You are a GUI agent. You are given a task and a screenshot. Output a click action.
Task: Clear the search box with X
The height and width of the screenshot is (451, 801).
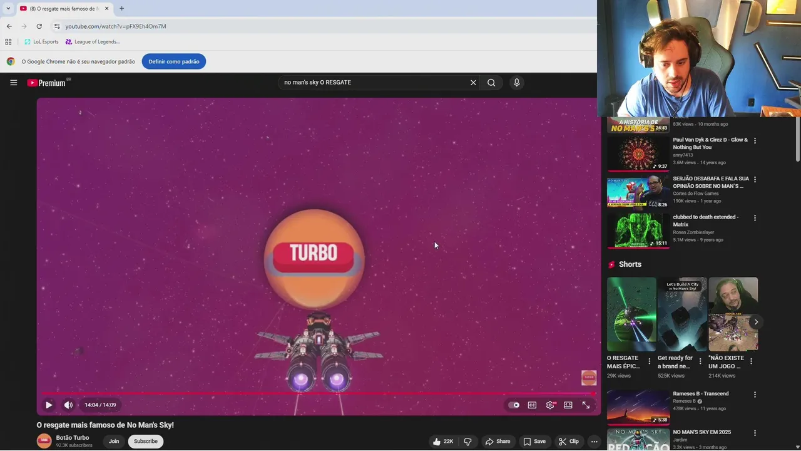point(473,83)
